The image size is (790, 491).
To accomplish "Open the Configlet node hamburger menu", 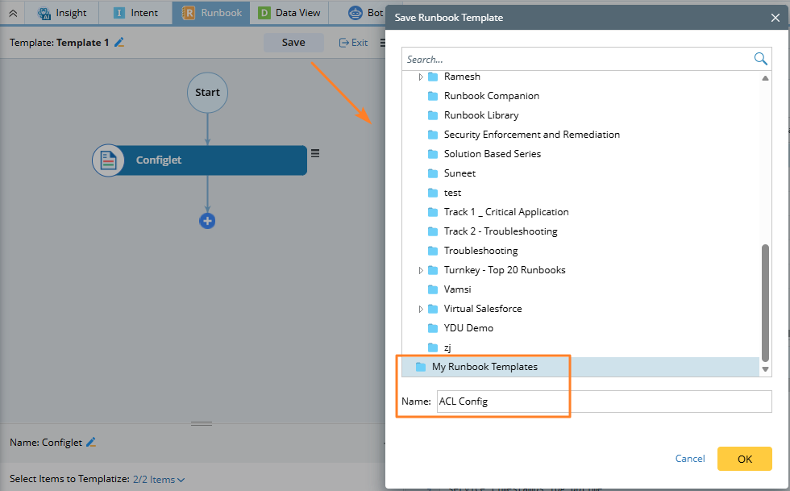I will (x=316, y=153).
